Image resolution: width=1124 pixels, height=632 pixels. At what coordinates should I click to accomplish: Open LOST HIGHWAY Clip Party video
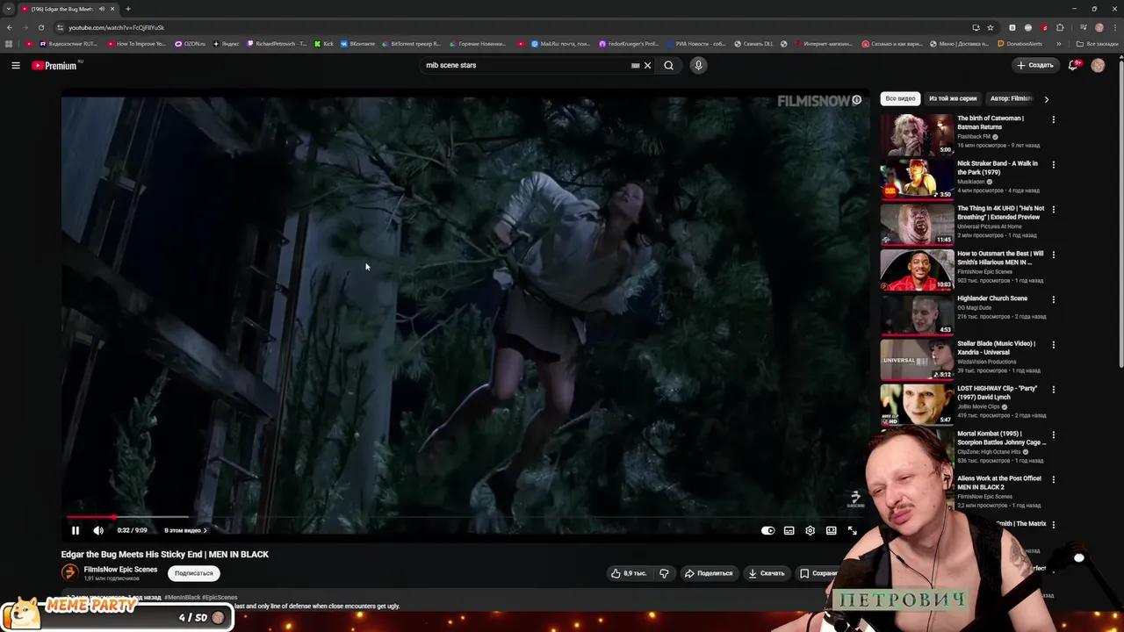[917, 405]
